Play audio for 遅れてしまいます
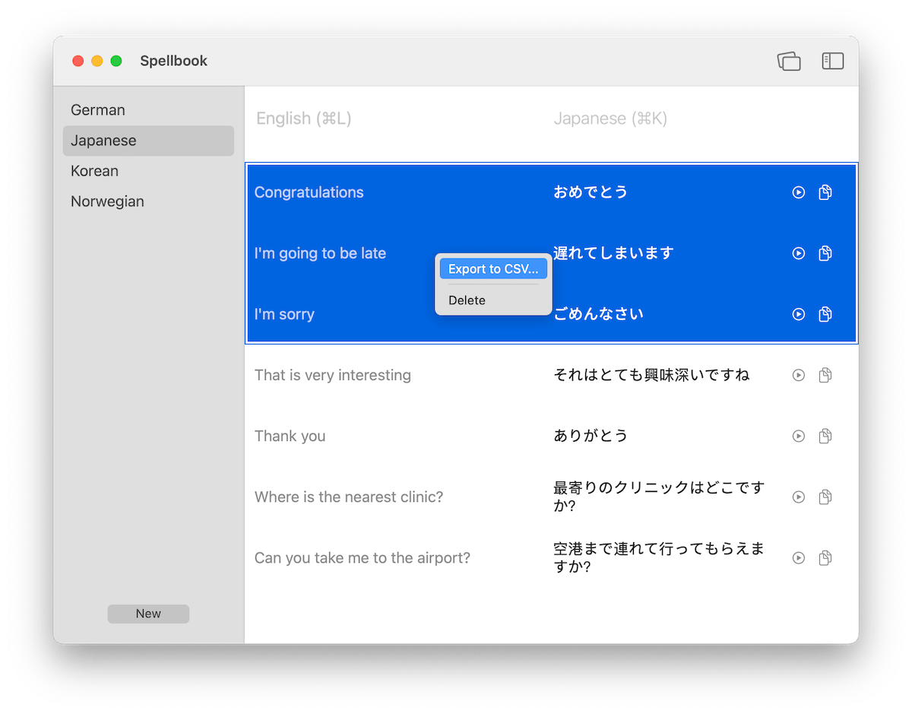The width and height of the screenshot is (912, 714). (x=798, y=253)
